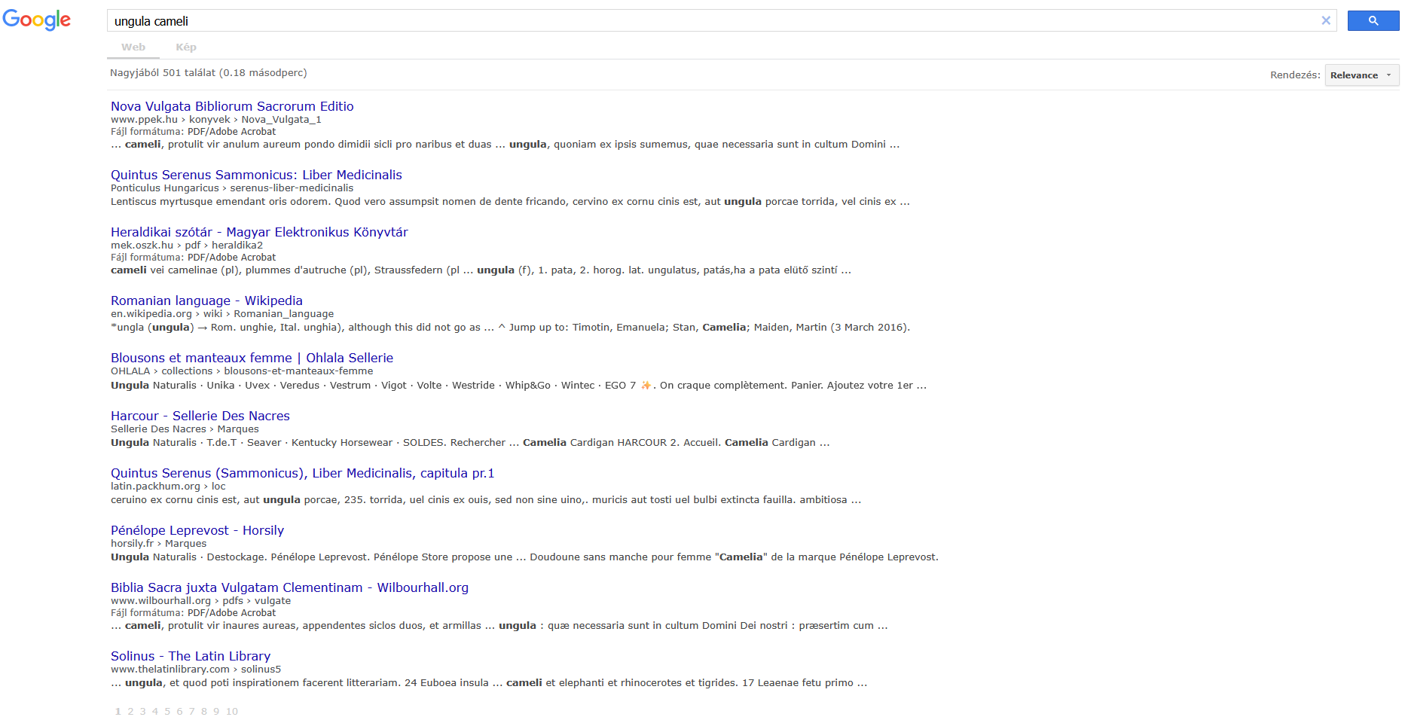The height and width of the screenshot is (720, 1405).
Task: Go to results page 2
Action: pos(130,712)
